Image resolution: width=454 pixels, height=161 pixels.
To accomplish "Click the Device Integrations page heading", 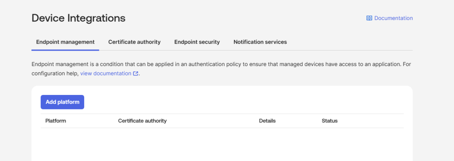I will [78, 18].
